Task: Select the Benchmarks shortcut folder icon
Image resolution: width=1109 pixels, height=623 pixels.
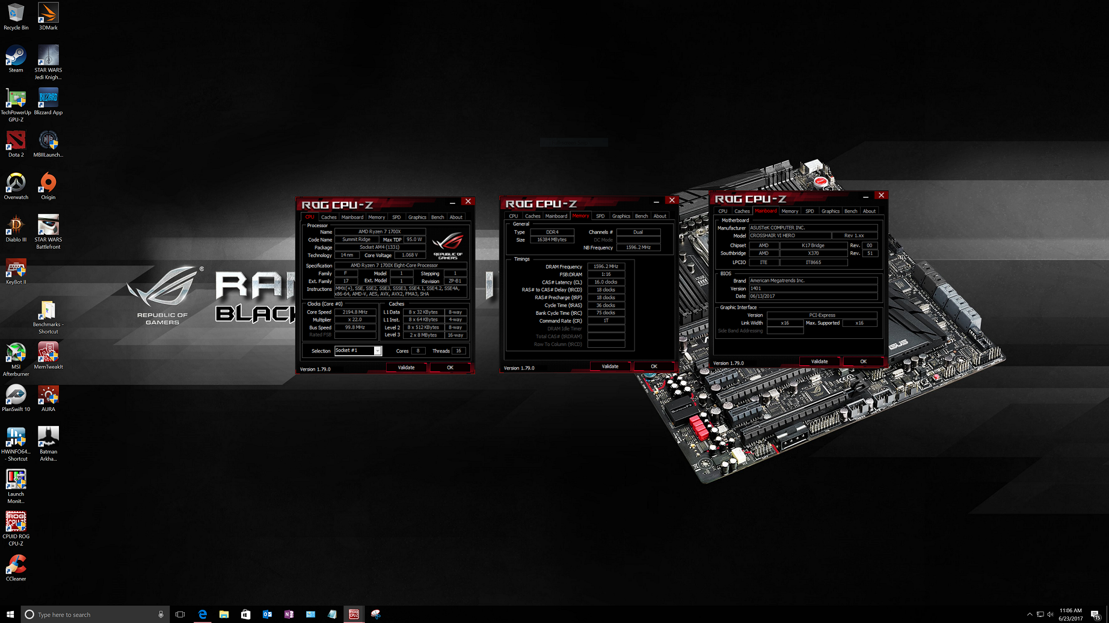Action: coord(48,317)
